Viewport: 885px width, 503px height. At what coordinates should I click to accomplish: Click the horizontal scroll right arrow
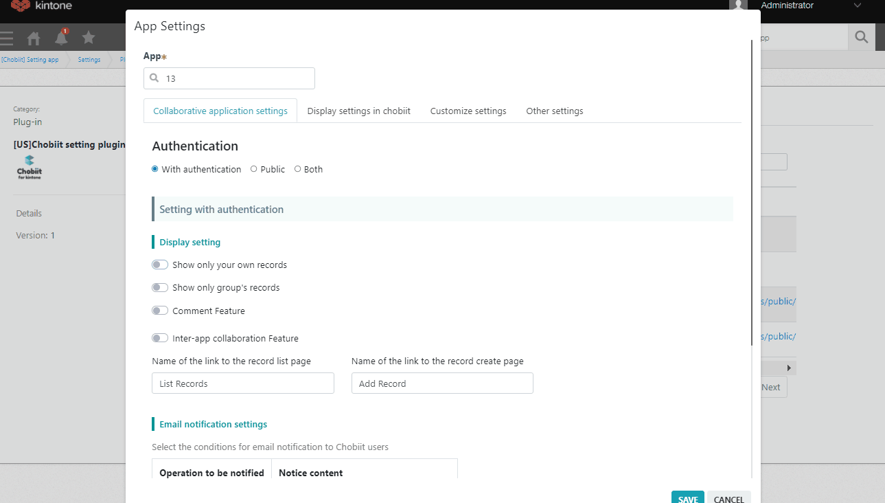coord(789,368)
